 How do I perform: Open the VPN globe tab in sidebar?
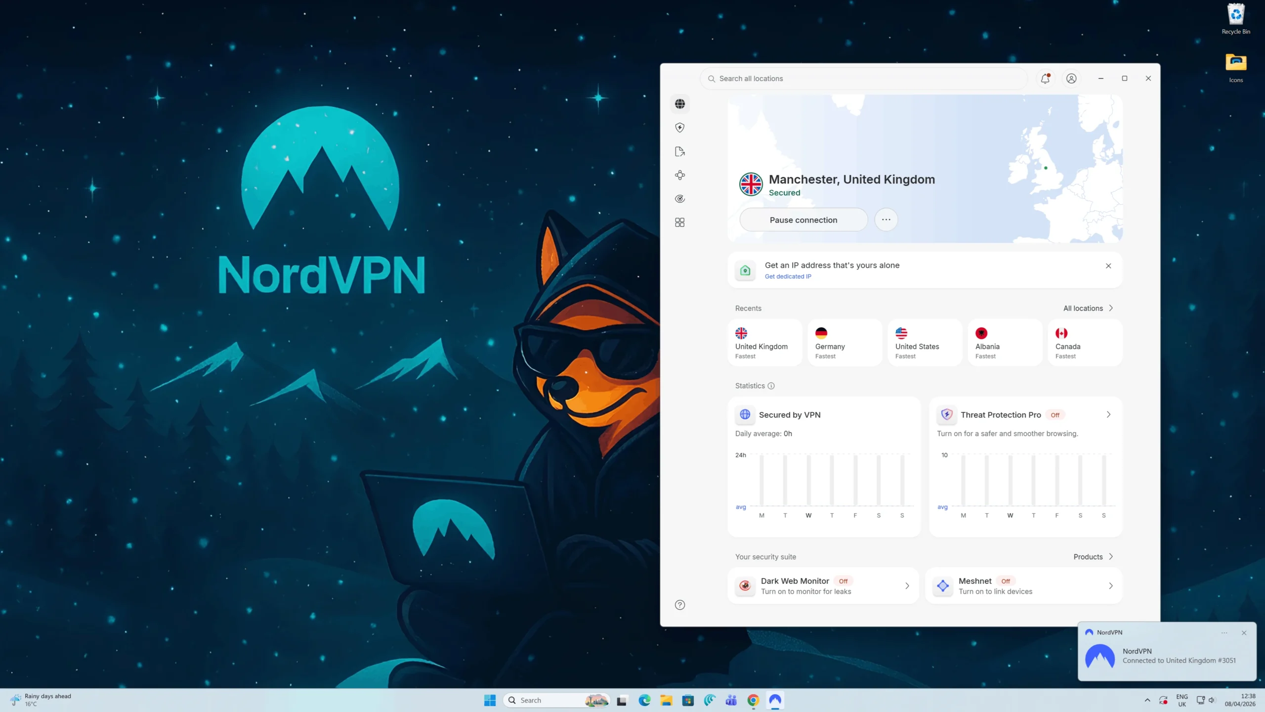pos(680,104)
